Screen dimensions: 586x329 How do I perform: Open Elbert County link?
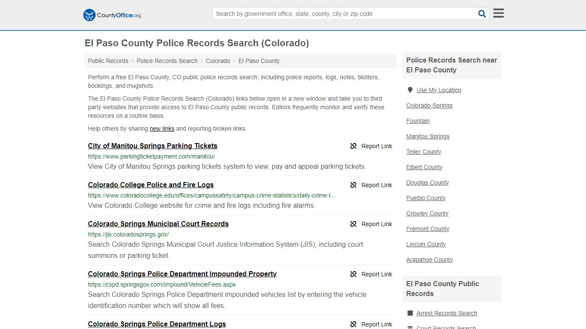424,167
